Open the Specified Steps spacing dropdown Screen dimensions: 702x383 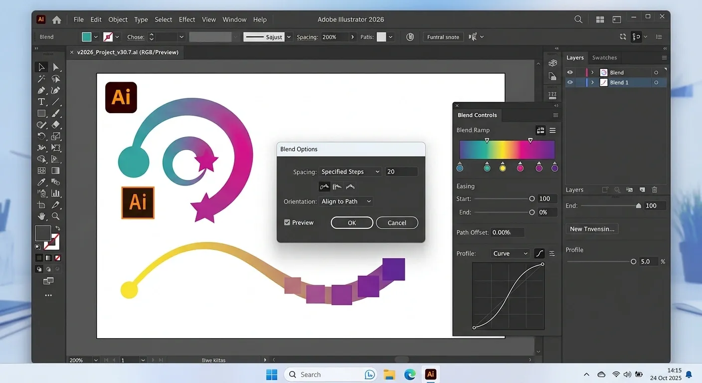point(351,172)
